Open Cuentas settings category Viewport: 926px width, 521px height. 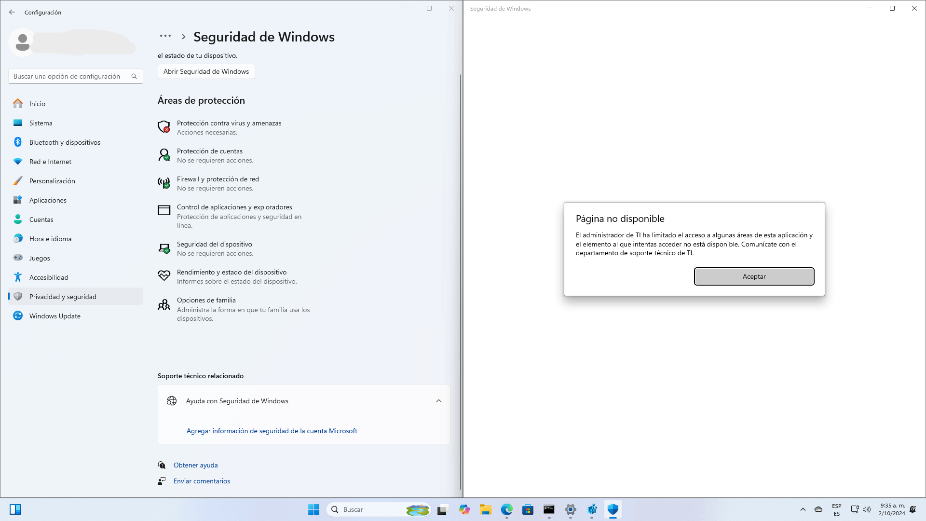point(75,219)
